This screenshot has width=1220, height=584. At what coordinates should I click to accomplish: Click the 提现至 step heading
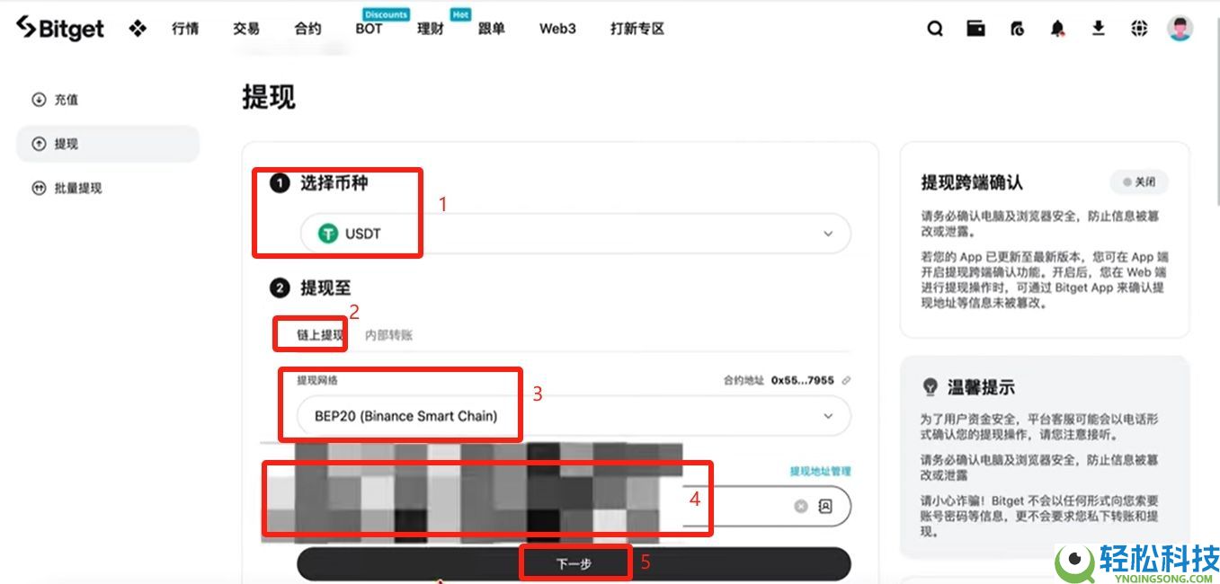[x=325, y=288]
